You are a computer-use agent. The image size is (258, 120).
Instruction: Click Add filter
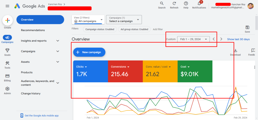(158, 29)
